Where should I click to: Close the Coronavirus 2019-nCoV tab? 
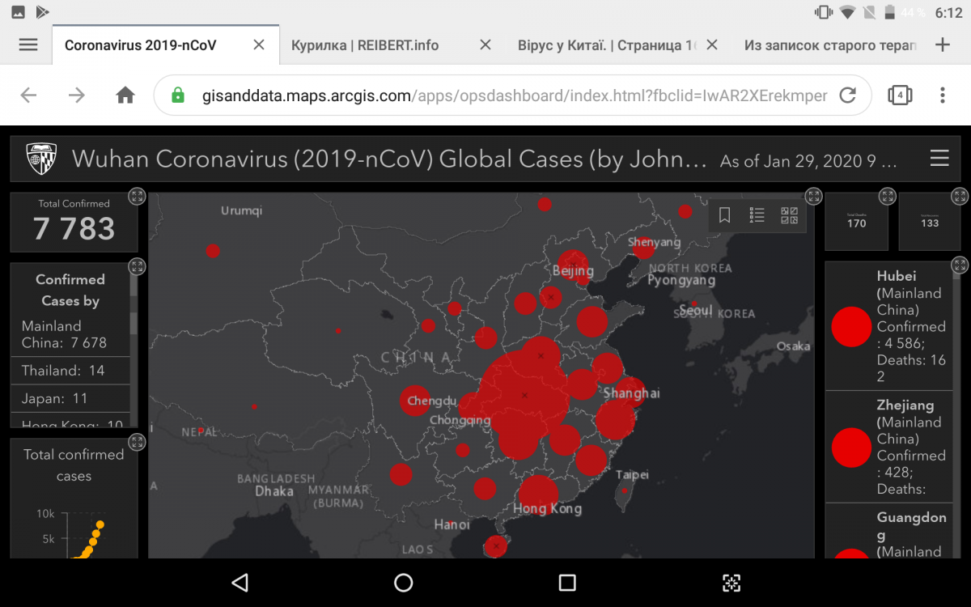point(259,45)
